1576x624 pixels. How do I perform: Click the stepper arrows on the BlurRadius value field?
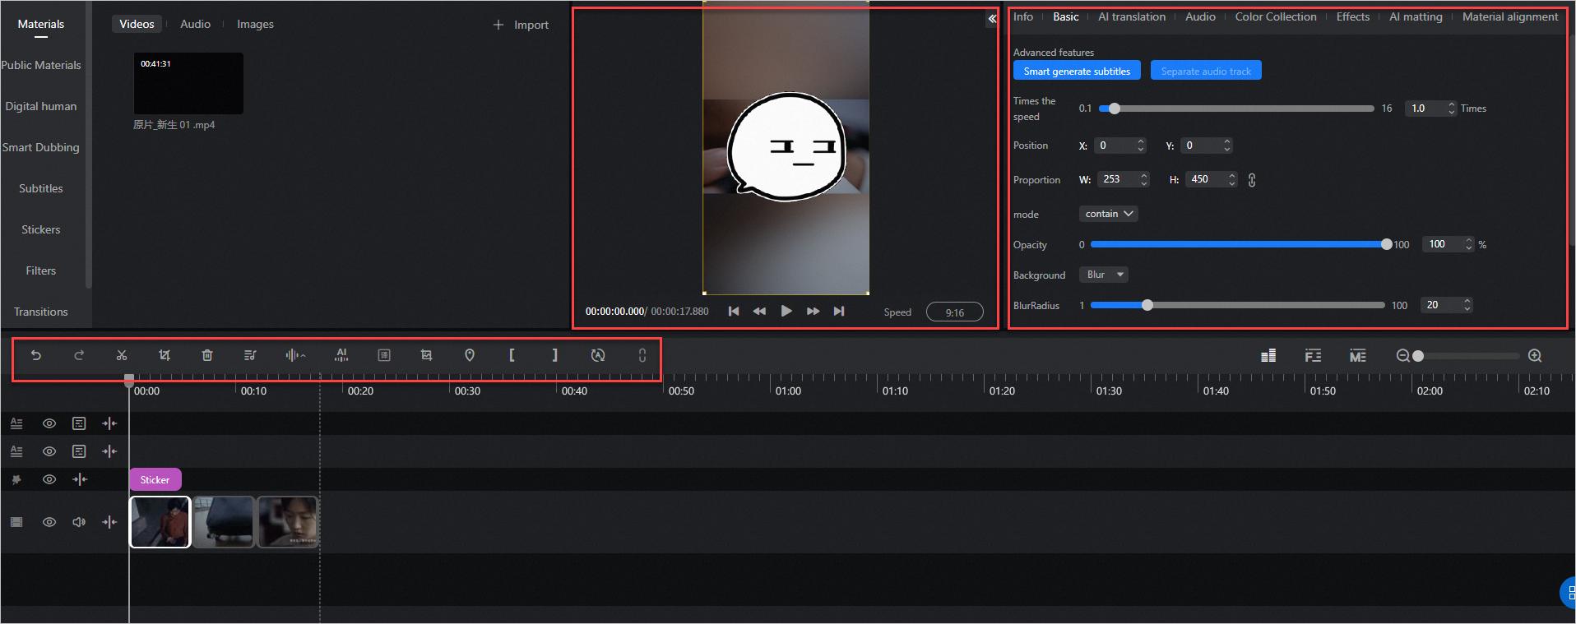(1467, 305)
